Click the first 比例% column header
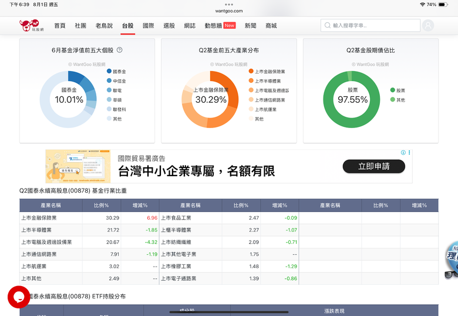Viewport: 458px width, 316px height. pyautogui.click(x=102, y=206)
